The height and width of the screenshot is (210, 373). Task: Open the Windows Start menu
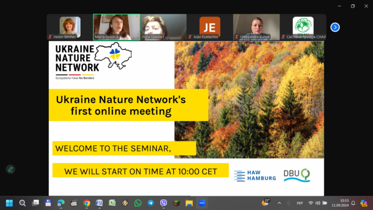pos(9,203)
